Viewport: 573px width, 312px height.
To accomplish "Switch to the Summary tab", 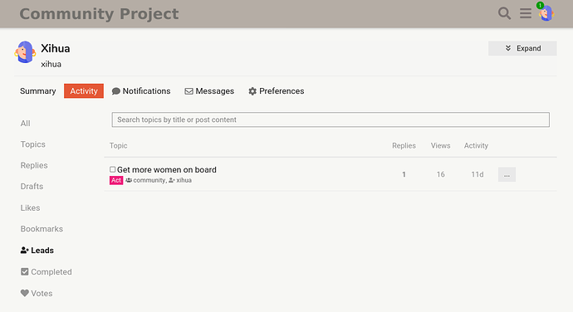I will tap(38, 91).
